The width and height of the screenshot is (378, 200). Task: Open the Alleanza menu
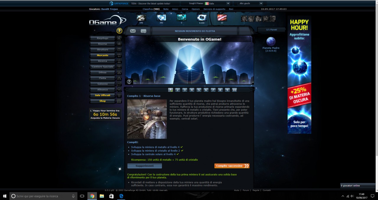point(102,90)
